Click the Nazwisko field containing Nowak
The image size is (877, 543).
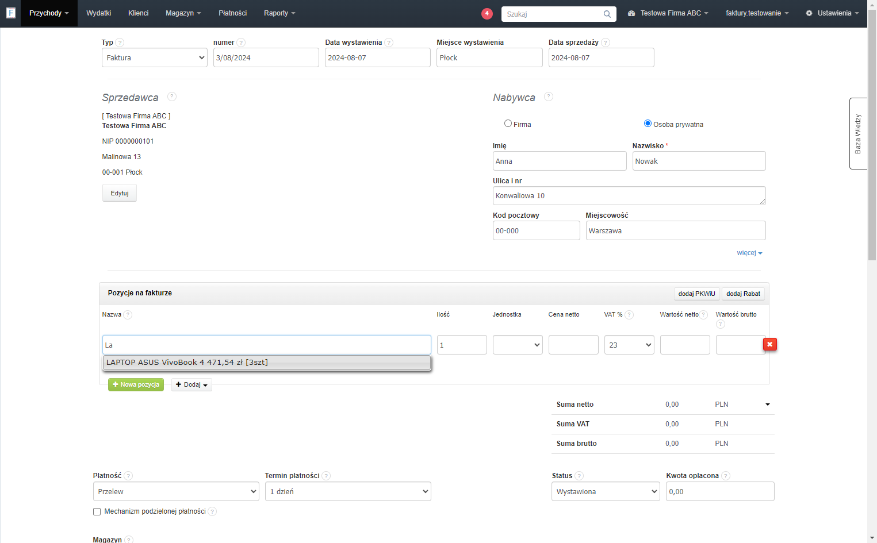pos(699,161)
